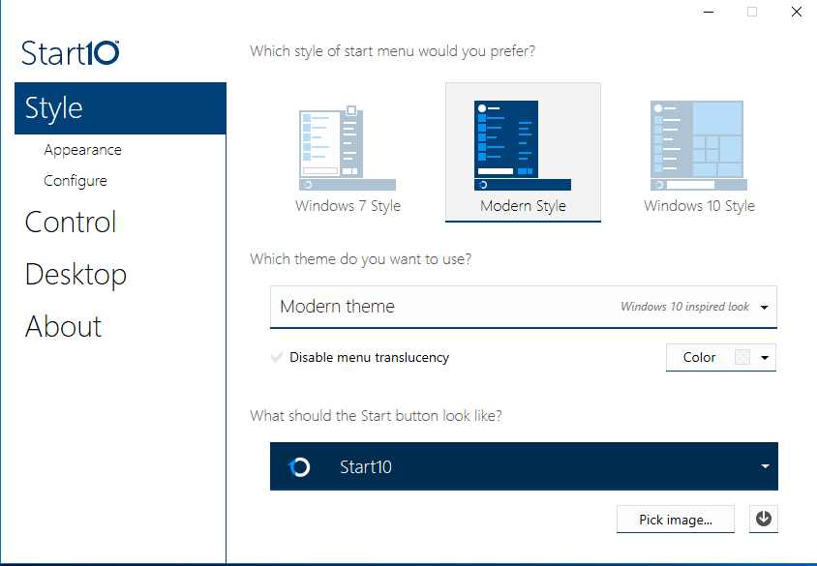Switch to the Control section
The width and height of the screenshot is (817, 566).
pos(70,222)
